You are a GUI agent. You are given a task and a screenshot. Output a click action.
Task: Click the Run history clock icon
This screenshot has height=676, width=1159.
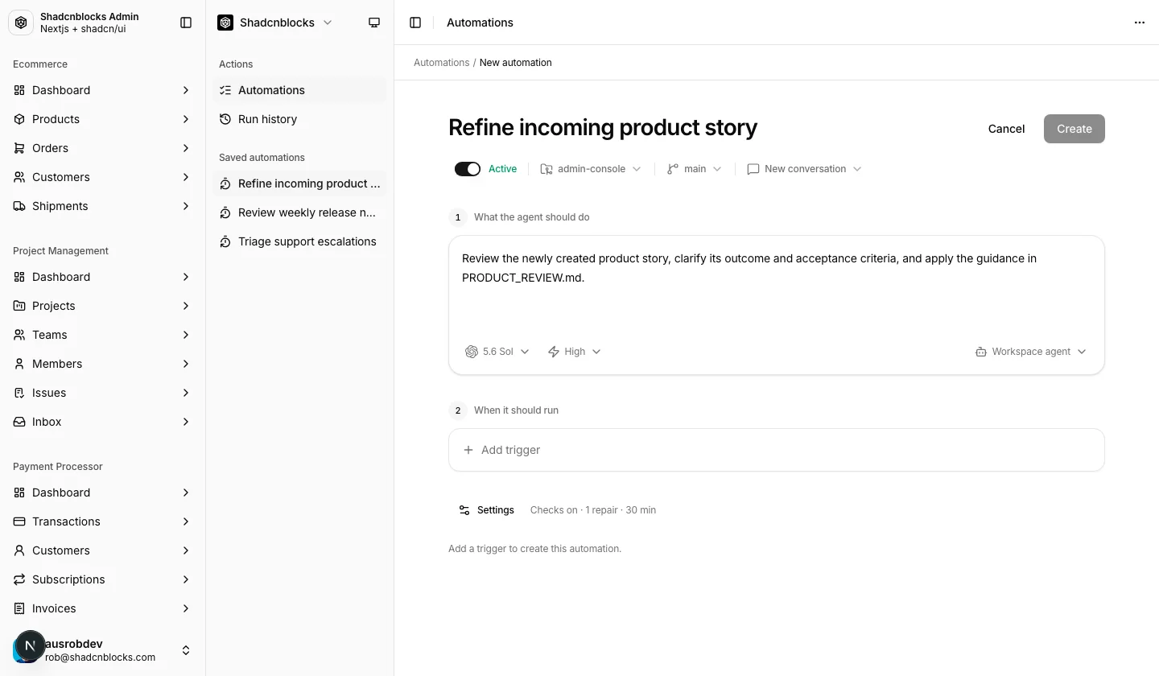[x=225, y=119]
